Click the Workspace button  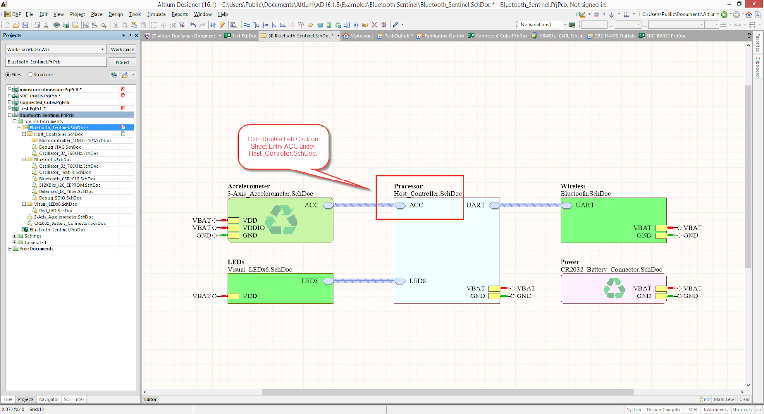tap(122, 49)
